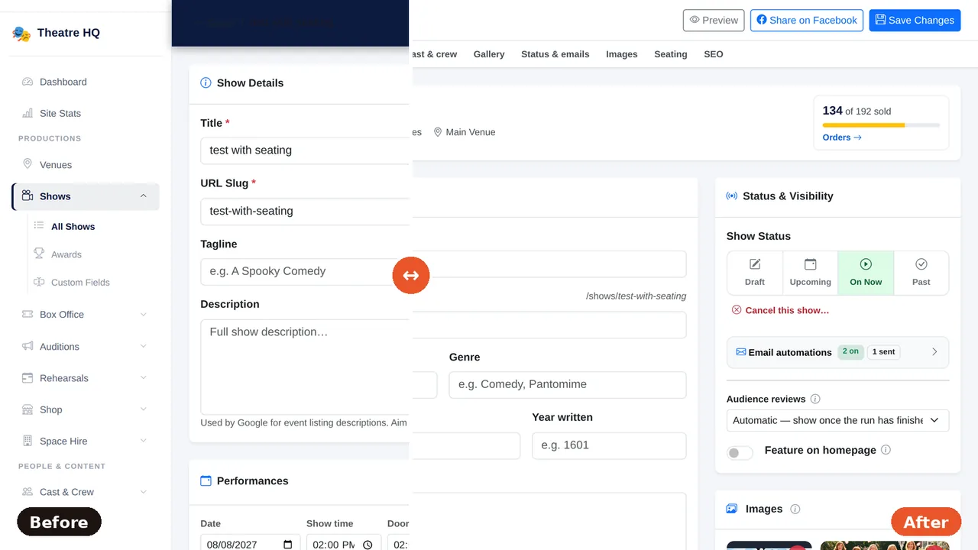
Task: Toggle Feature on homepage switch
Action: pyautogui.click(x=740, y=452)
